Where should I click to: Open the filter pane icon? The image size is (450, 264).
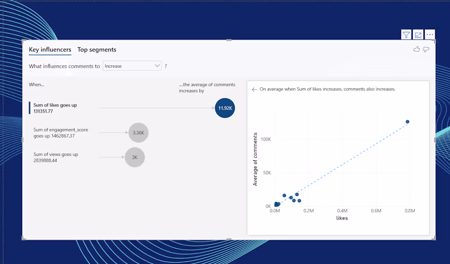(406, 35)
